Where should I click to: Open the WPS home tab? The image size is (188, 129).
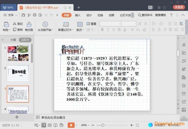pos(8,8)
